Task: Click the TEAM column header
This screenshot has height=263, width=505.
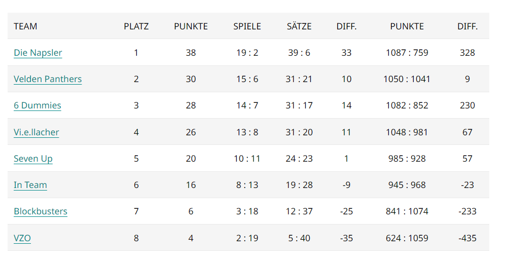Action: pos(25,26)
